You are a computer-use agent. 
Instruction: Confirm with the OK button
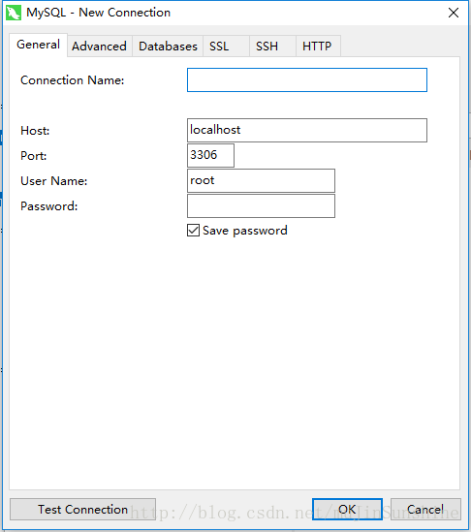pos(347,510)
